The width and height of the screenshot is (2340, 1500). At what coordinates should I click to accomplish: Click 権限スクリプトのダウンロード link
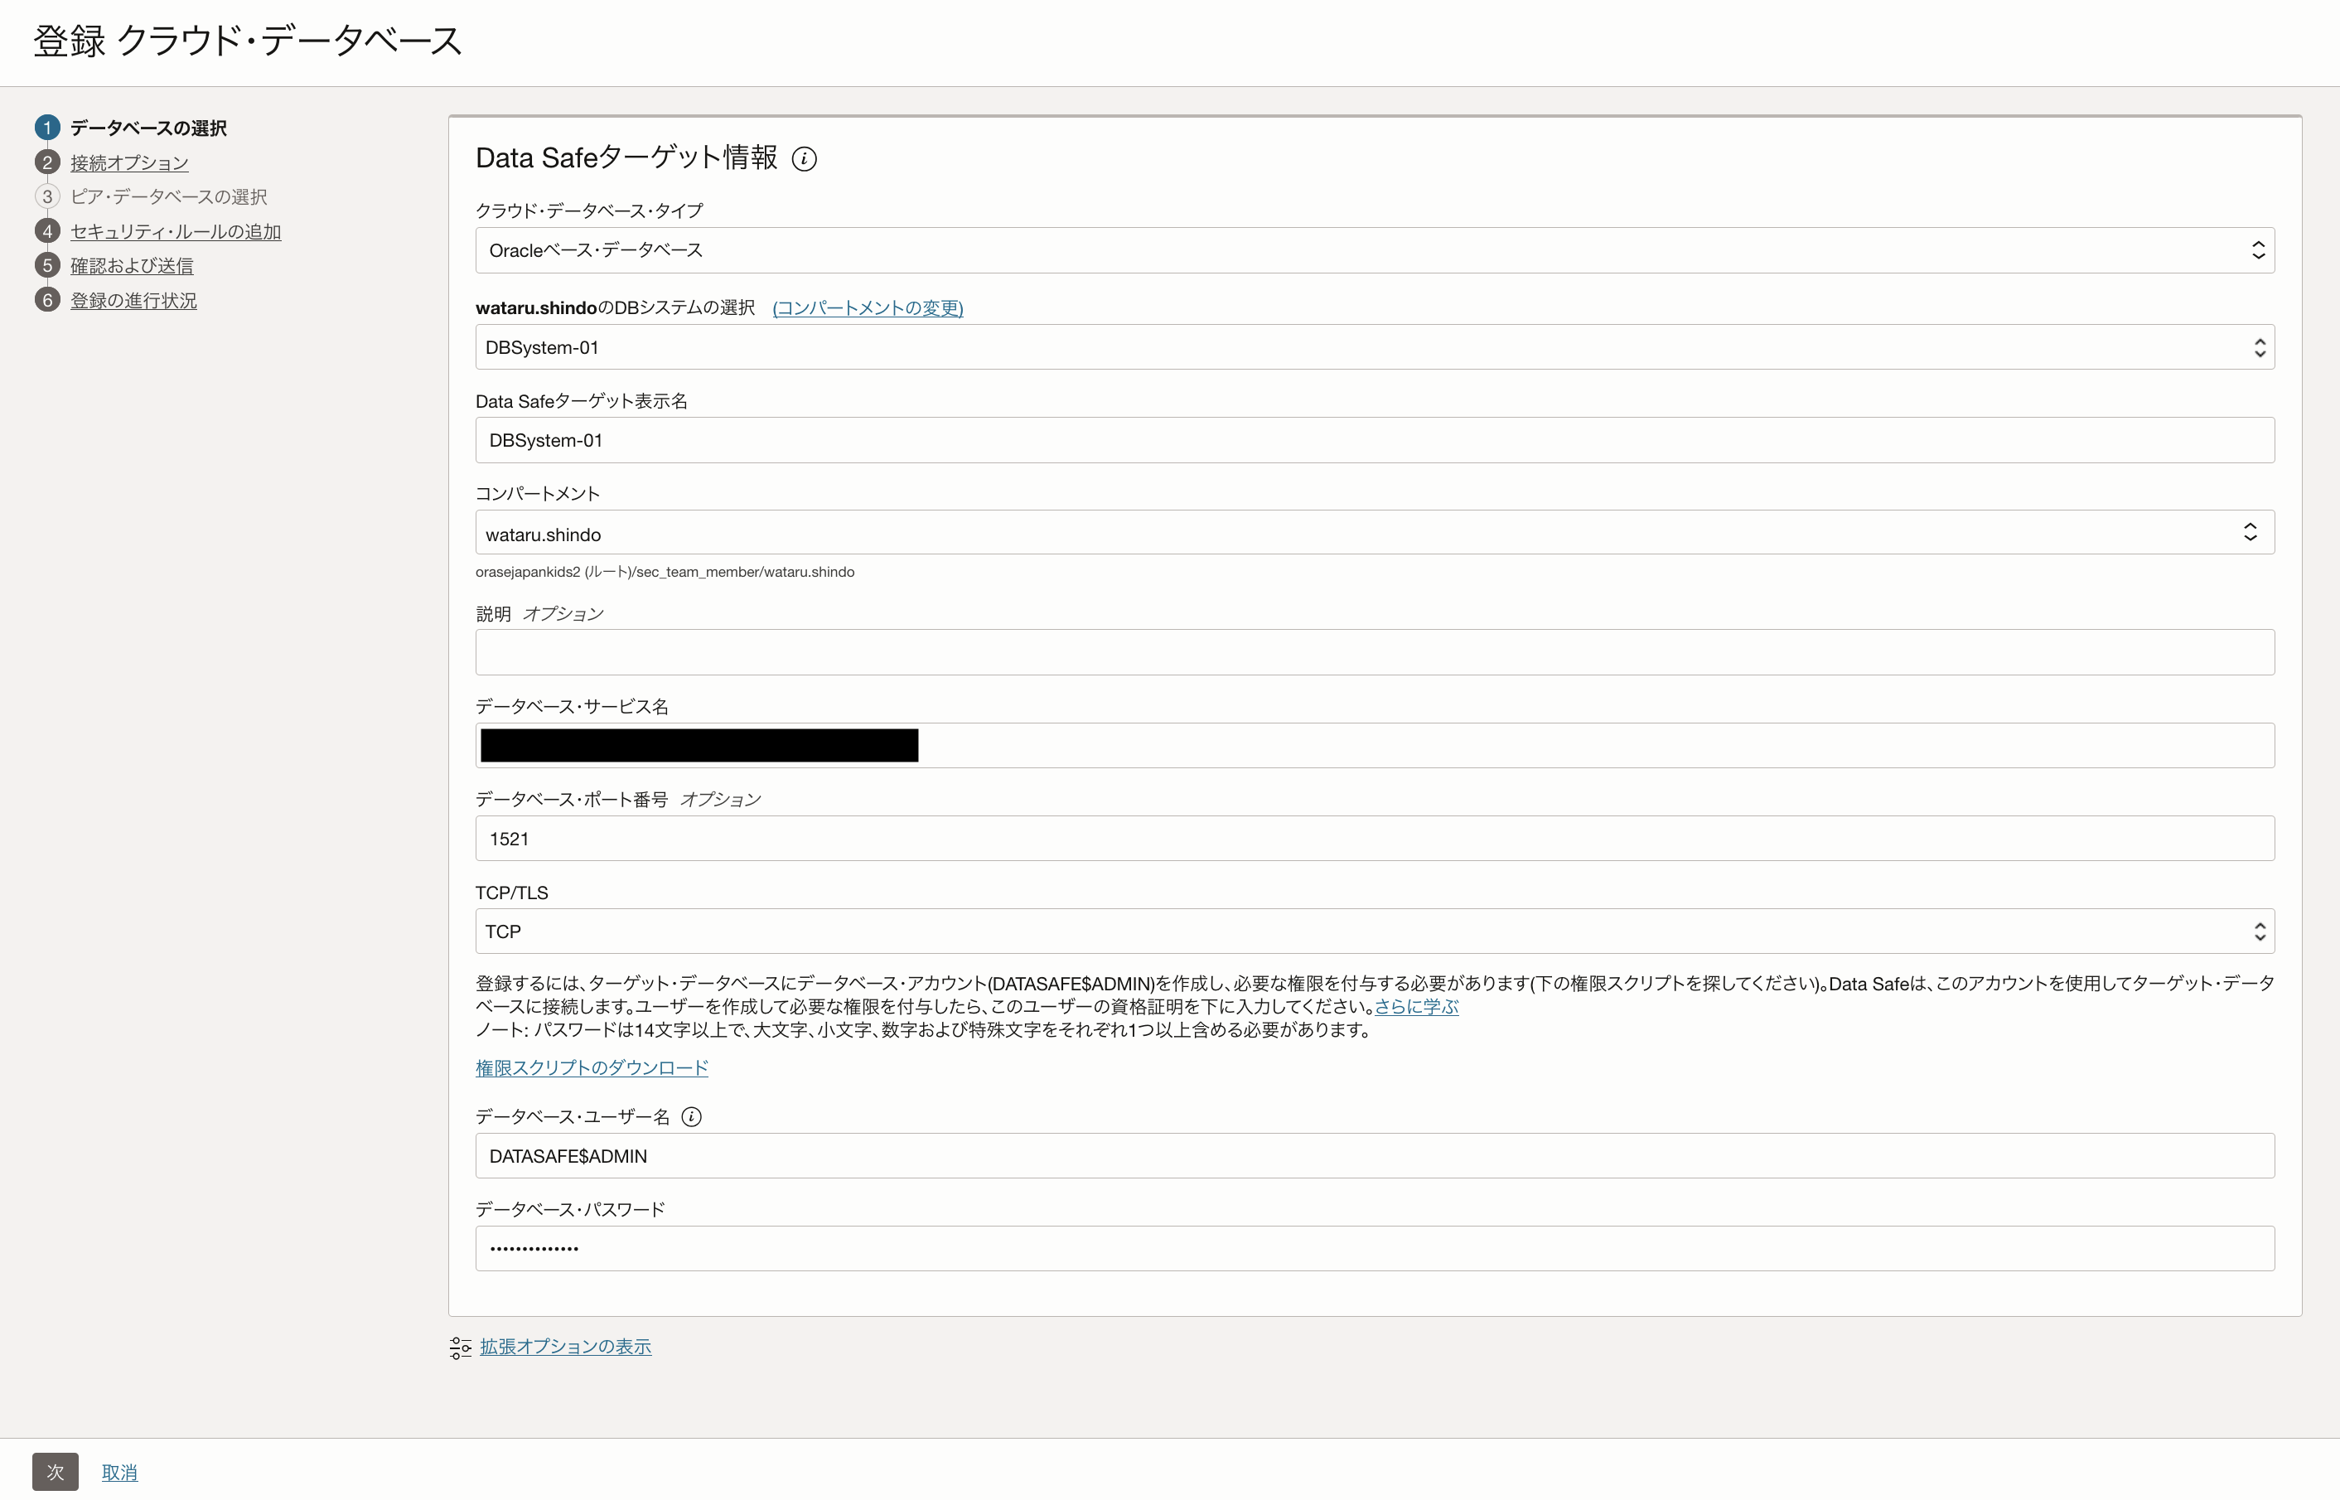click(591, 1067)
